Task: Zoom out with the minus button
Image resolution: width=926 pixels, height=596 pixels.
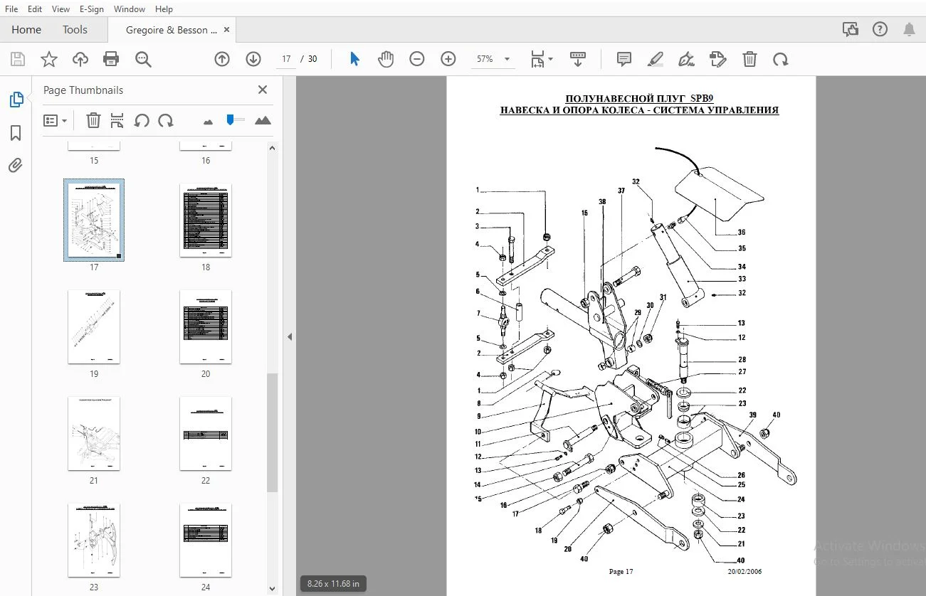Action: tap(417, 59)
